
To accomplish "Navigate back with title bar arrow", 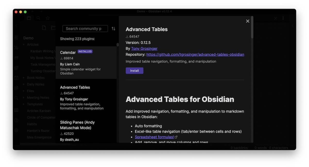I will point(33,12).
